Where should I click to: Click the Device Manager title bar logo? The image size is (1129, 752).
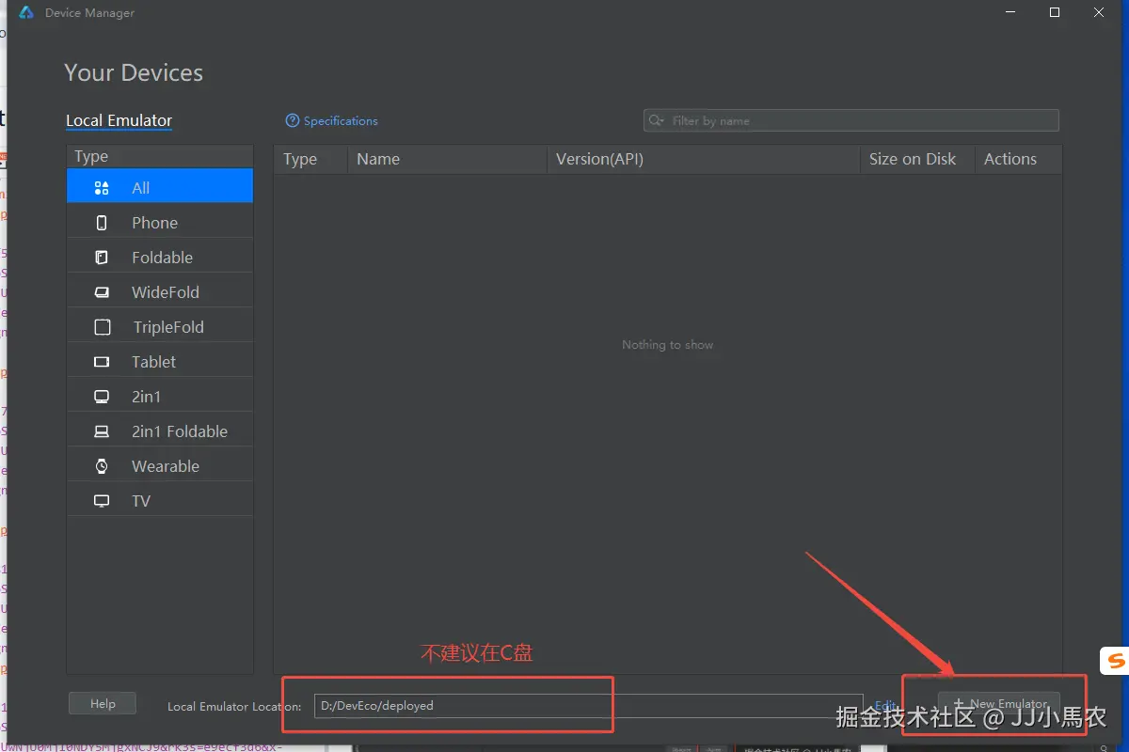tap(26, 12)
